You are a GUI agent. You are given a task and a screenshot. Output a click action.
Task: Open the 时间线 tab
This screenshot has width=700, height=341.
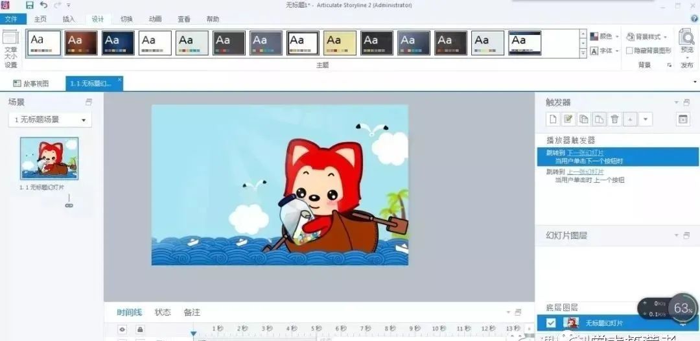130,312
